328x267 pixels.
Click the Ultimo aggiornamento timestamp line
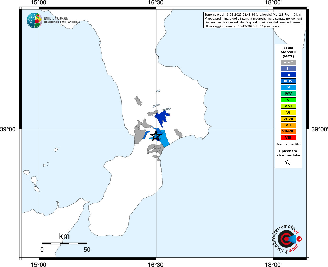coord(242,26)
